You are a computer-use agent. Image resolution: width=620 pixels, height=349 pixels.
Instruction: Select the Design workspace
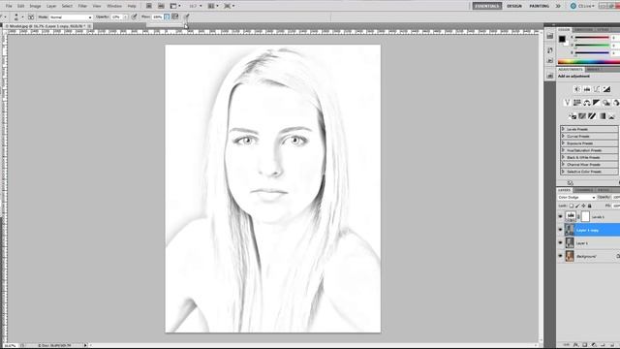[x=514, y=6]
